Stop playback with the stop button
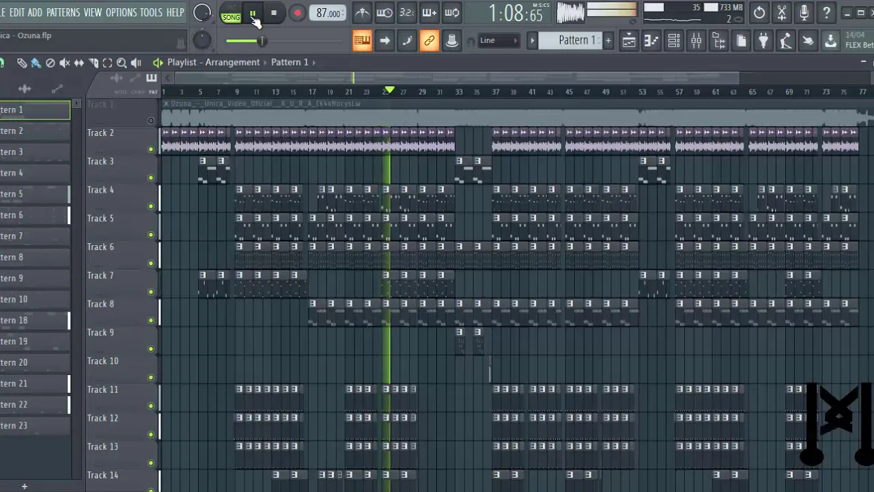The image size is (874, 492). click(x=274, y=13)
